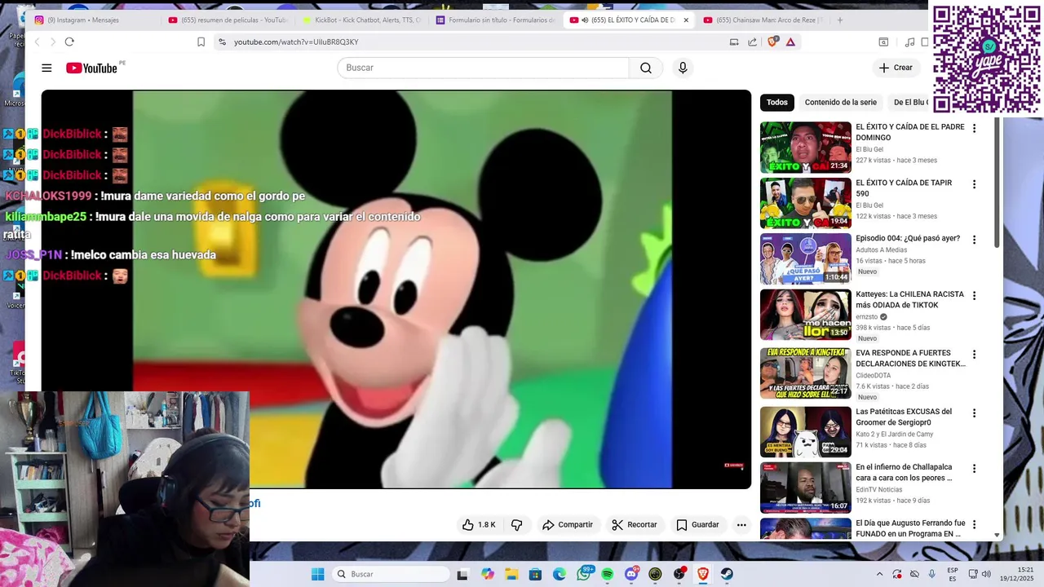The height and width of the screenshot is (587, 1044).
Task: Start voice search with the microphone icon
Action: click(x=683, y=68)
